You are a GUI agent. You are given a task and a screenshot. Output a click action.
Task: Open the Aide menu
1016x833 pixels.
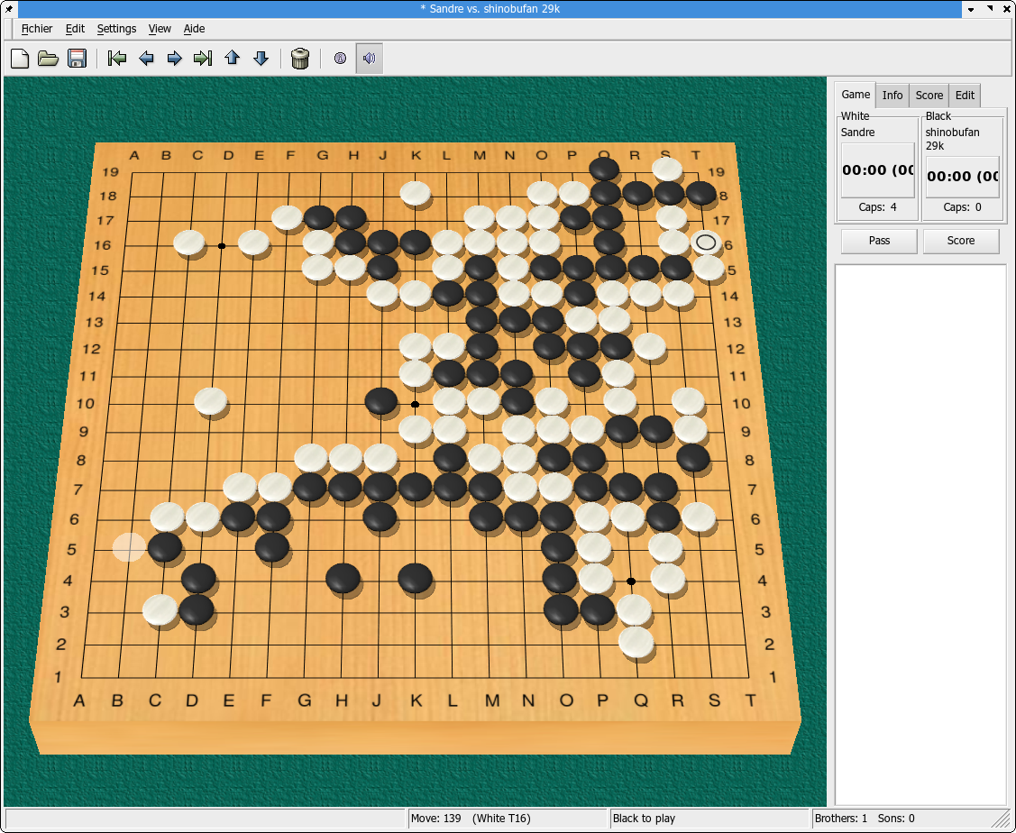point(194,29)
